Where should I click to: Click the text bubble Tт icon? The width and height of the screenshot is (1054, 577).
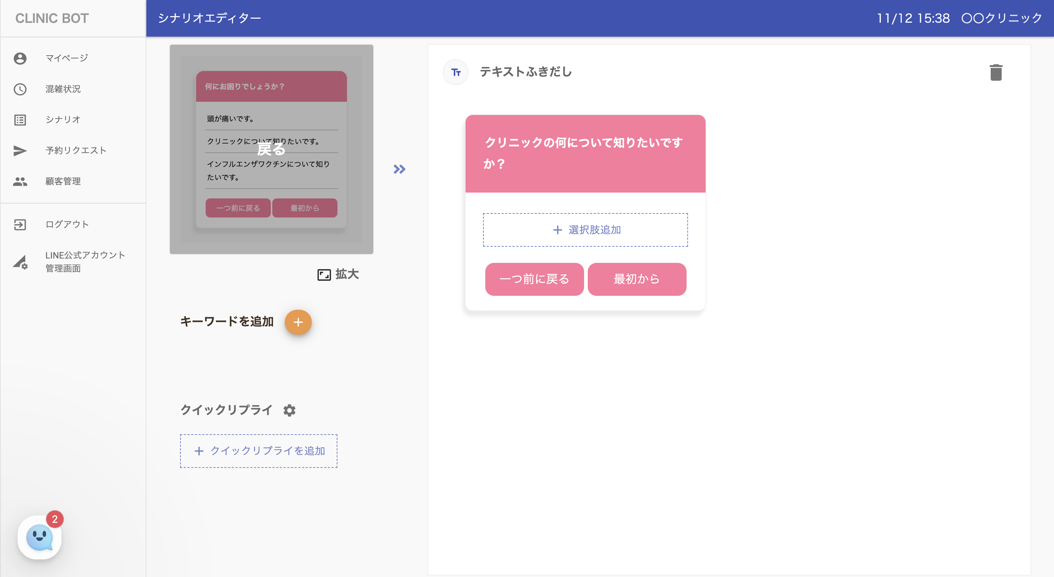click(x=455, y=72)
